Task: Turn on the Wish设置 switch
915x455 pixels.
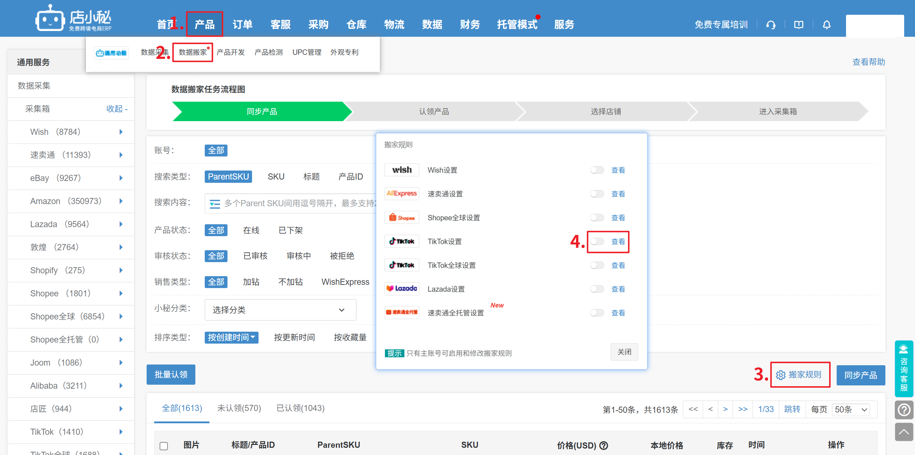Action: [x=597, y=170]
